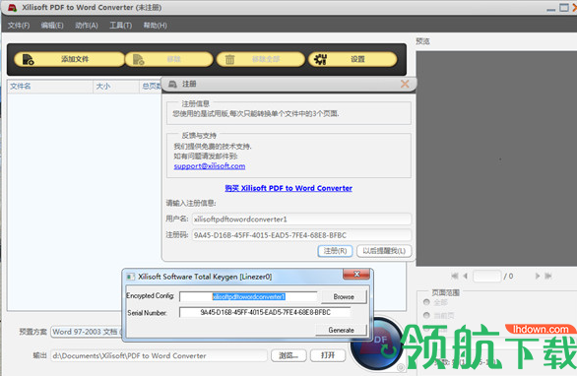The image size is (577, 376).
Task: Click the Browse button in the keygen
Action: pos(344,296)
